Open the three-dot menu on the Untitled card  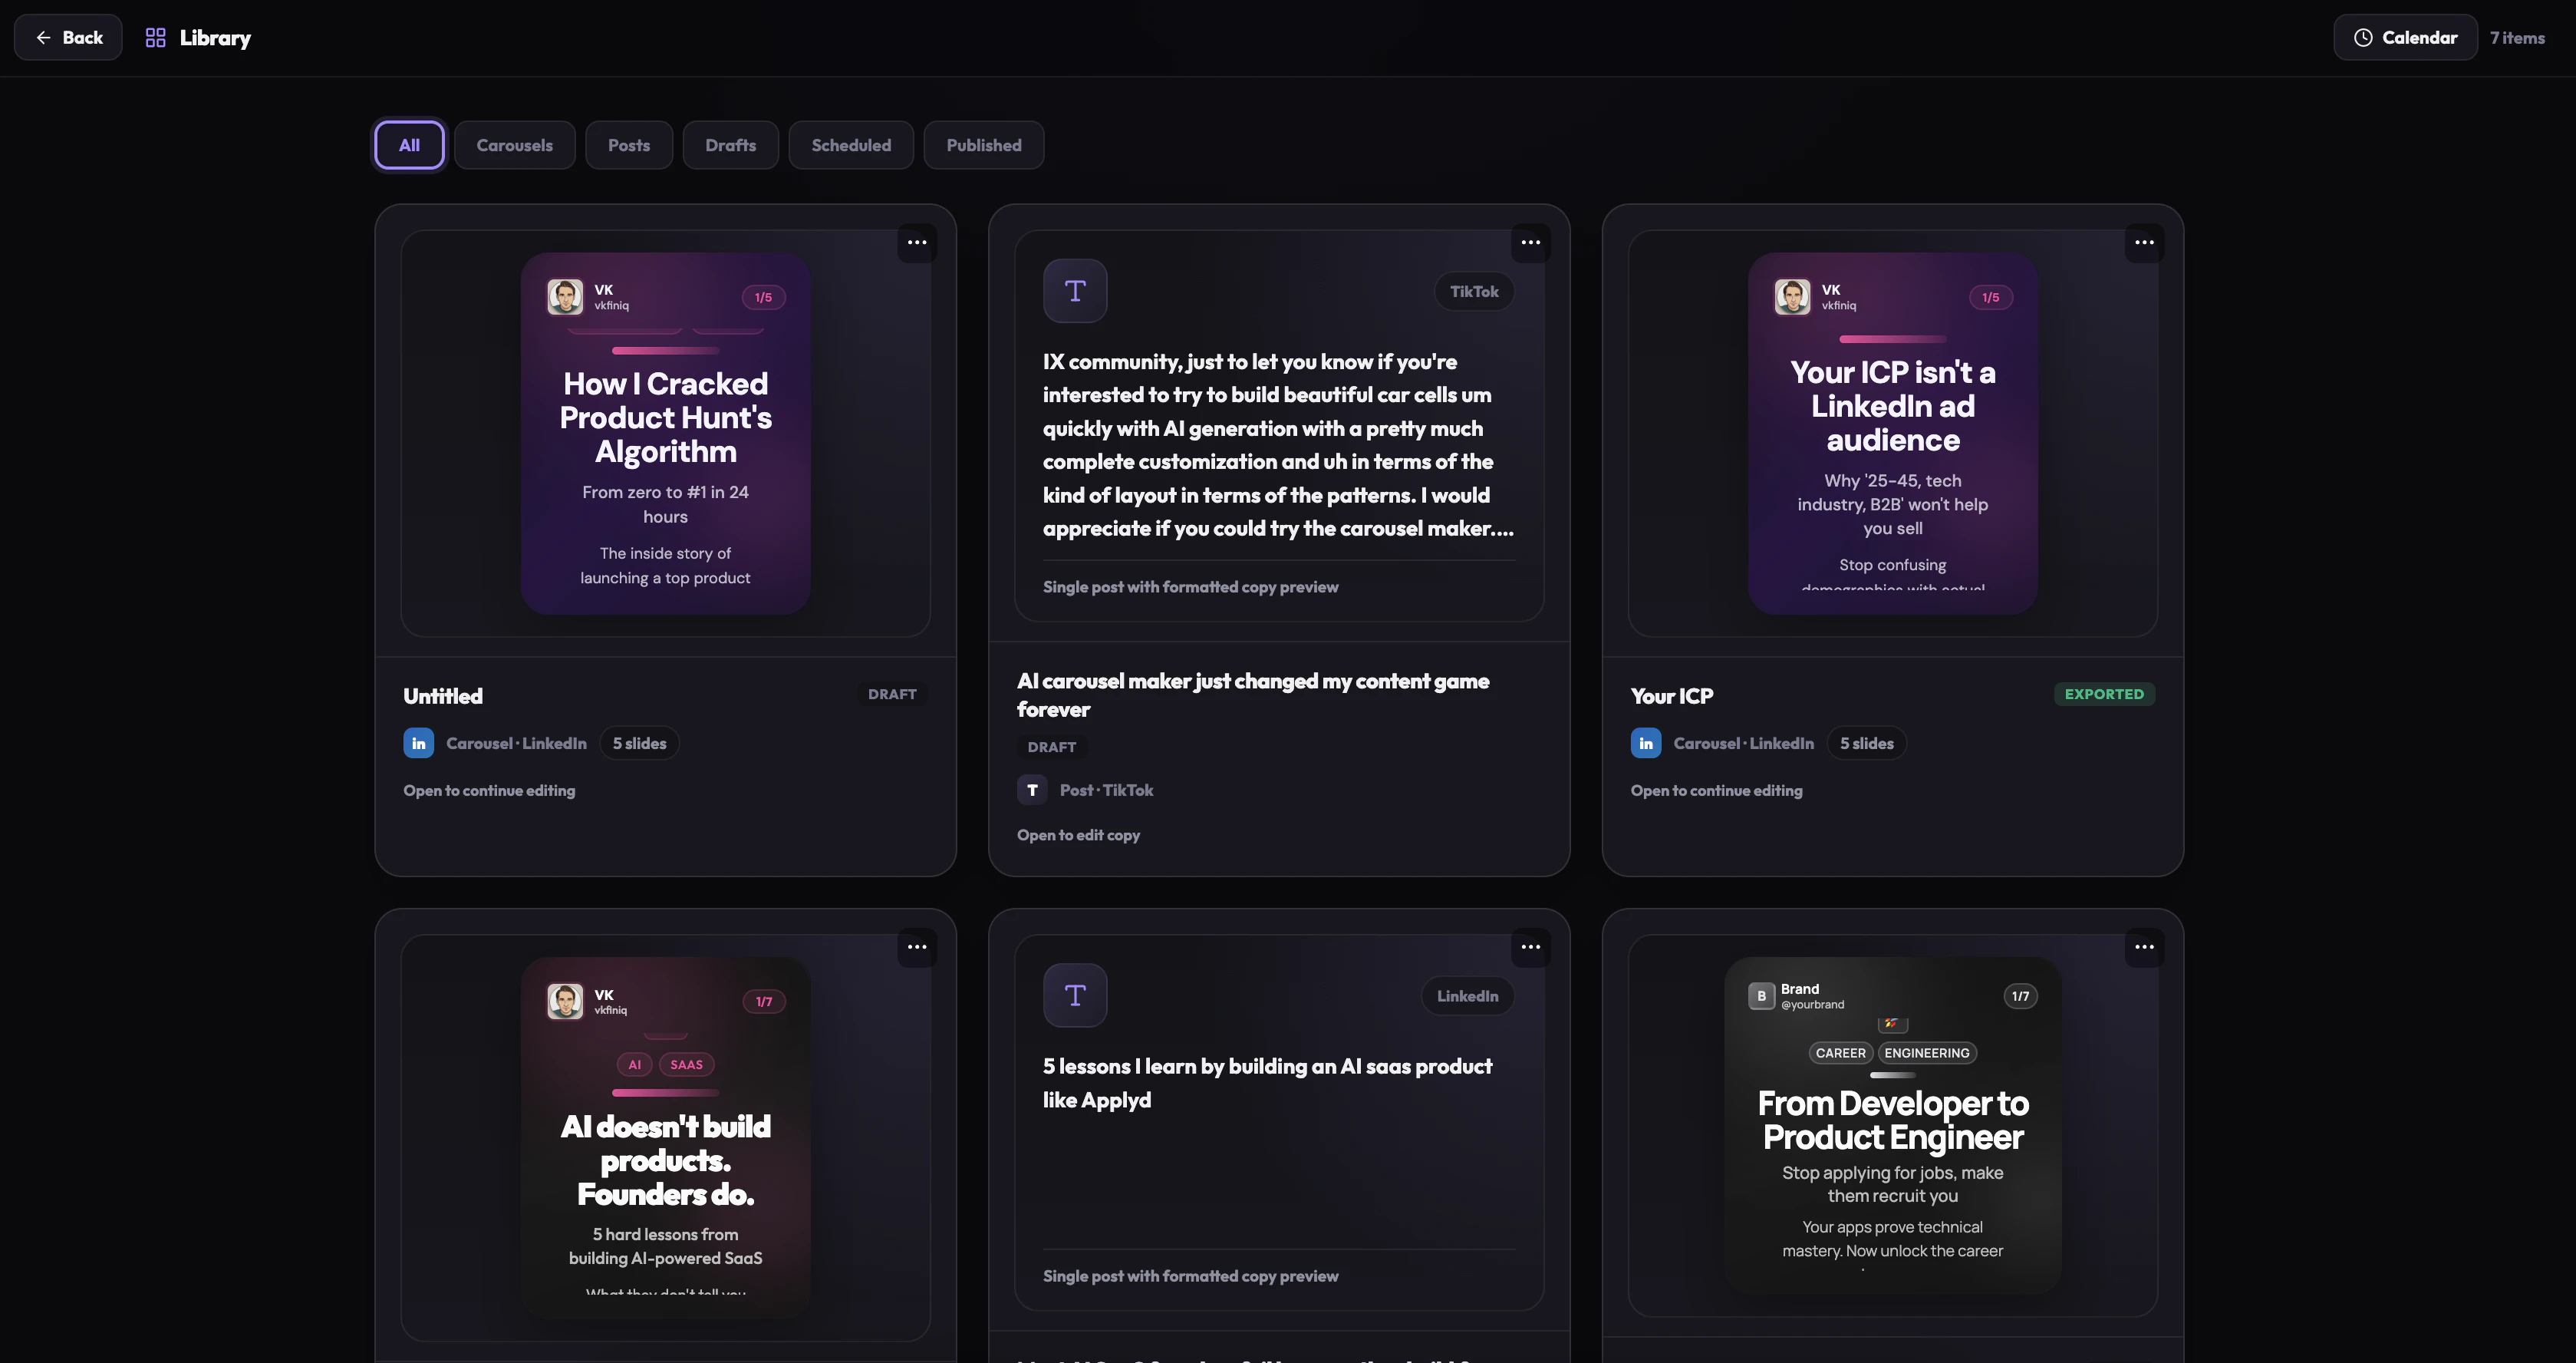pos(916,243)
